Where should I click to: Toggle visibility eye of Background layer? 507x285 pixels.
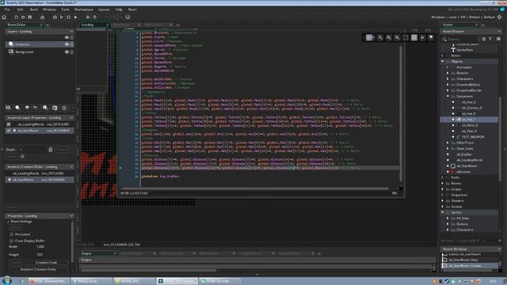click(67, 51)
